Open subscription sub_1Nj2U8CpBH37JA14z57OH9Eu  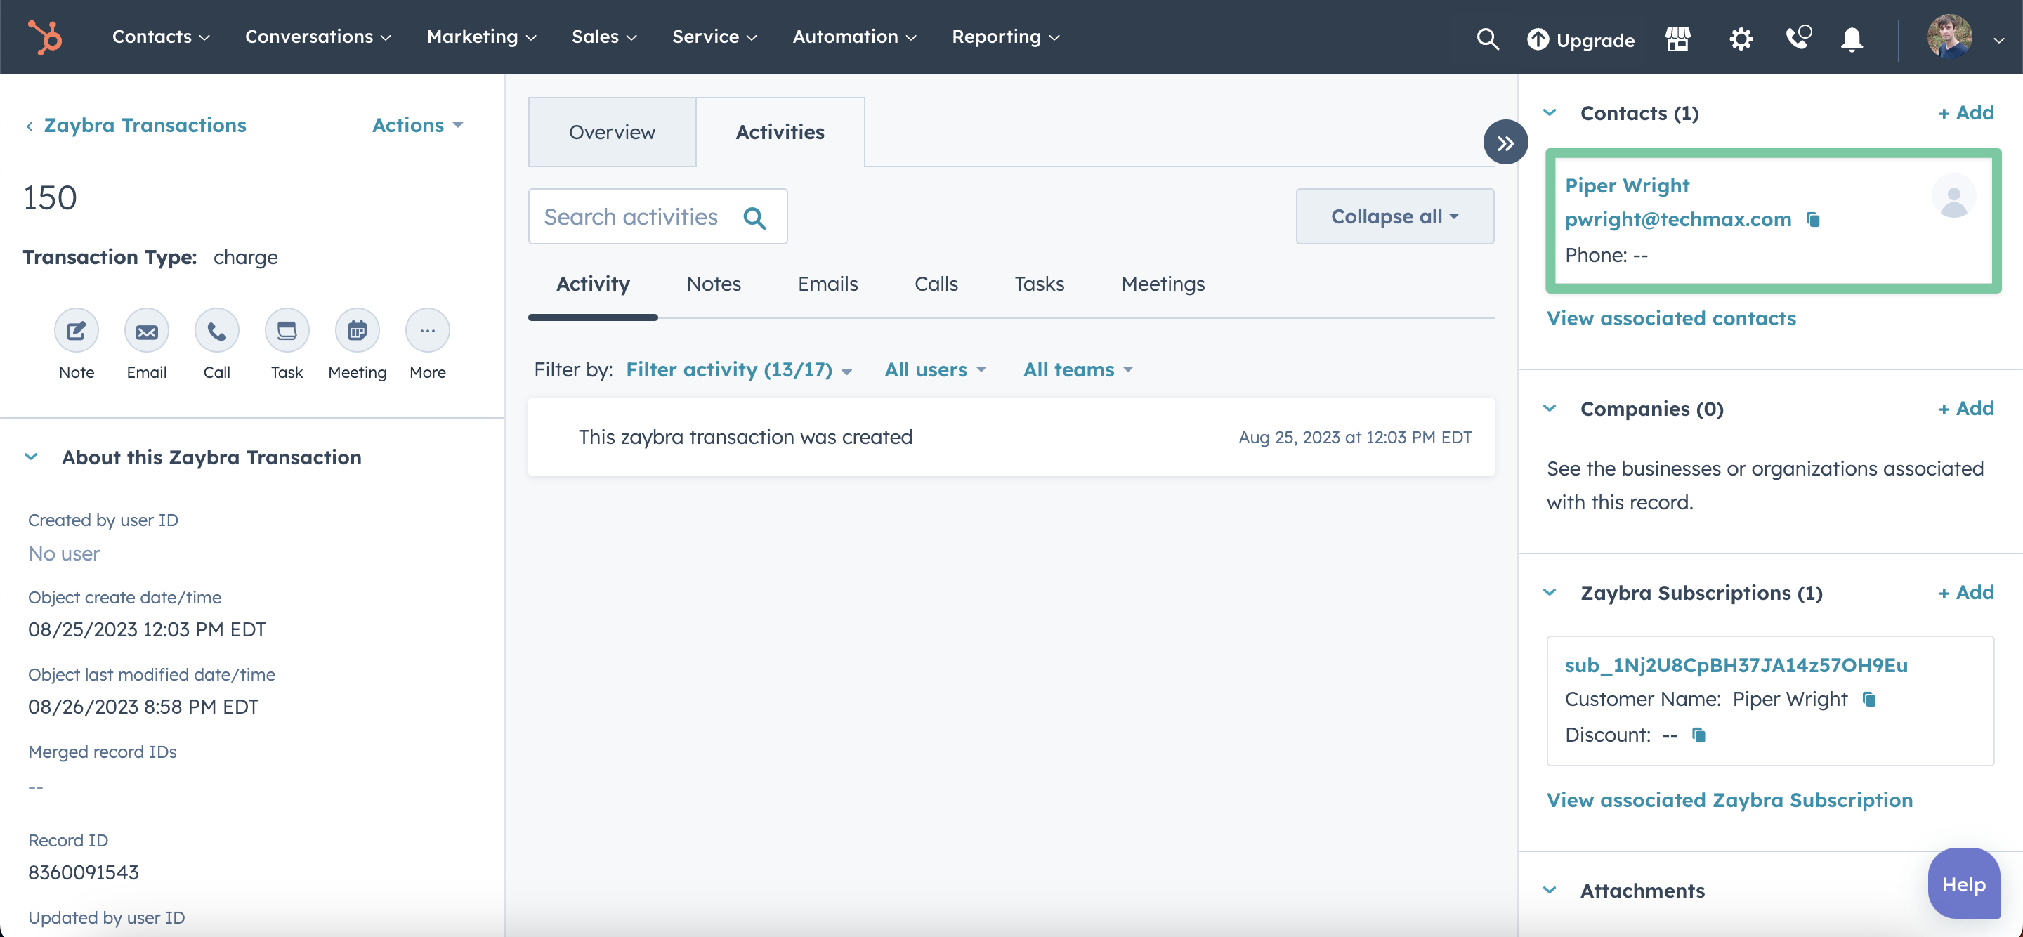point(1736,665)
